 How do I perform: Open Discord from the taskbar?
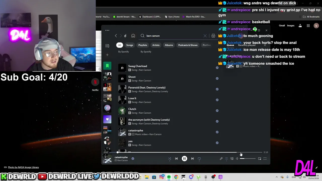(191, 177)
